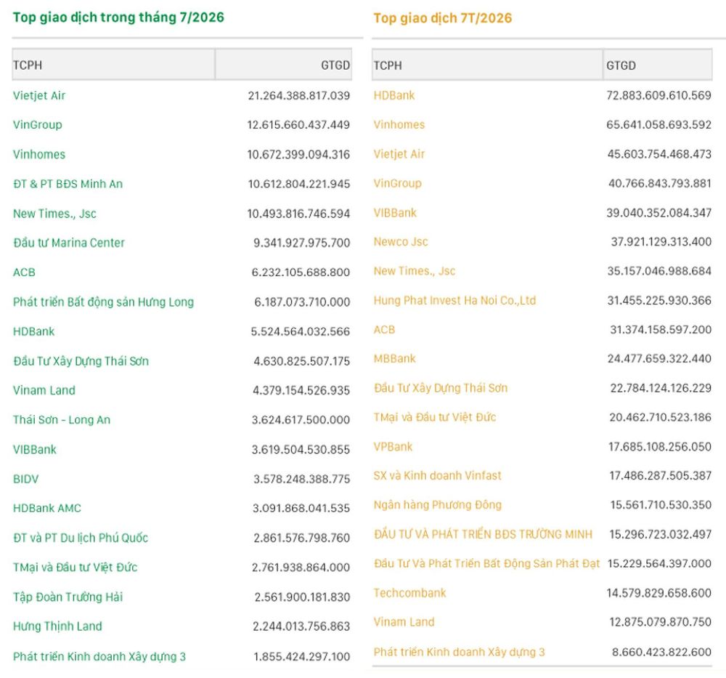
Task: Select the value 6.232.105.688.800
Action: 301,273
